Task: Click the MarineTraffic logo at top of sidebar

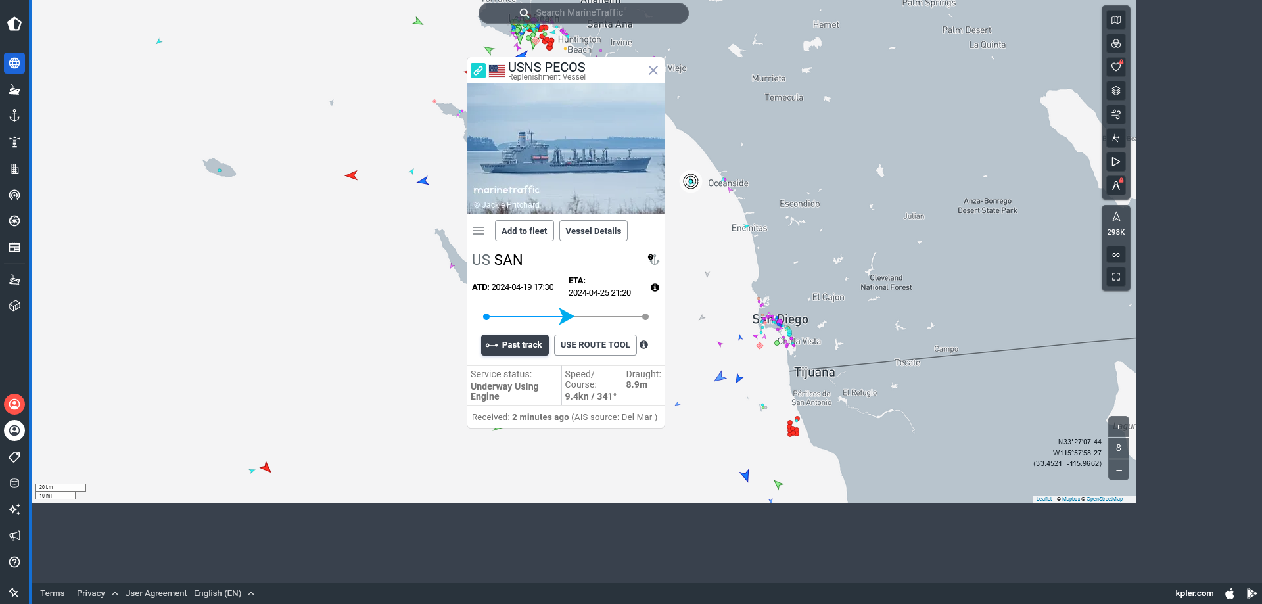Action: [x=14, y=24]
